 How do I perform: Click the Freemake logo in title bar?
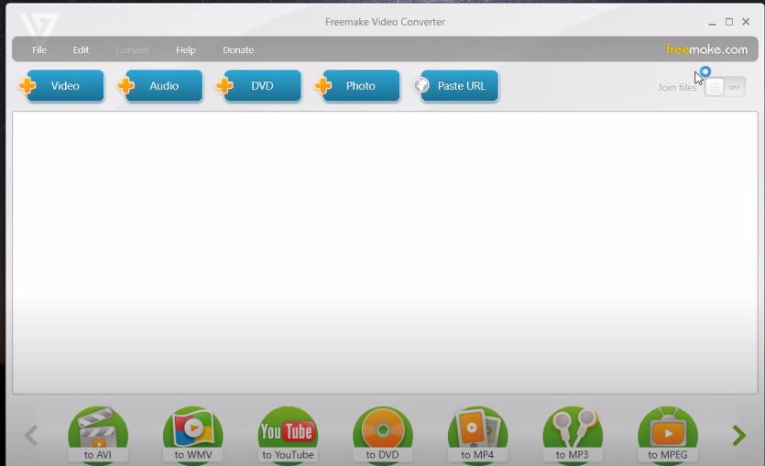tap(39, 25)
